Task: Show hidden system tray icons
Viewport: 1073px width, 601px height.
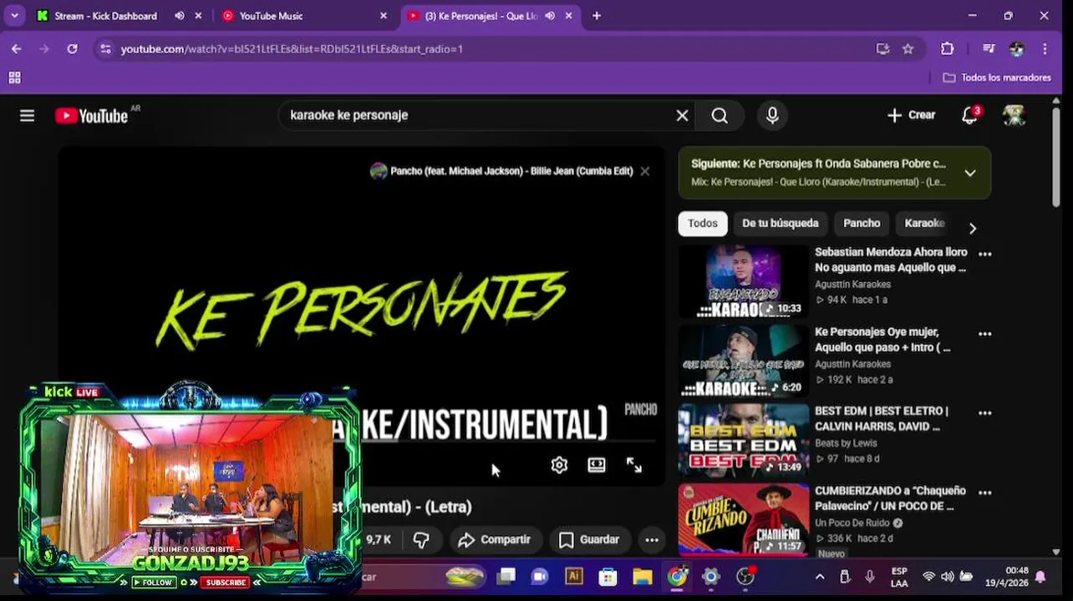Action: pos(820,577)
